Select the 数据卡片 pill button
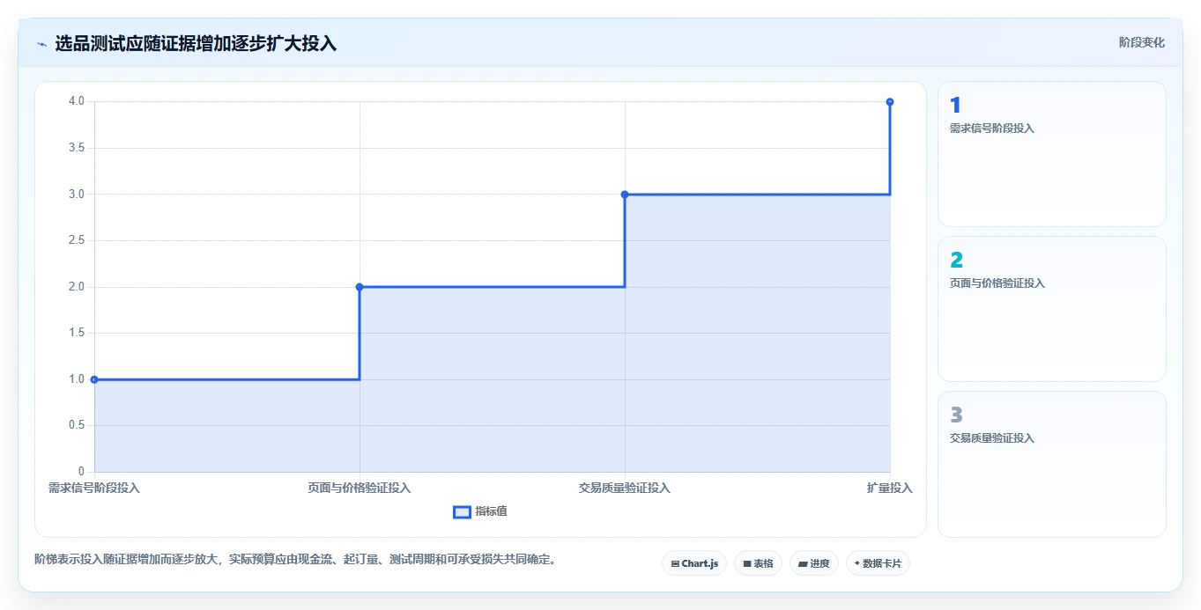The image size is (1201, 610). [x=878, y=563]
